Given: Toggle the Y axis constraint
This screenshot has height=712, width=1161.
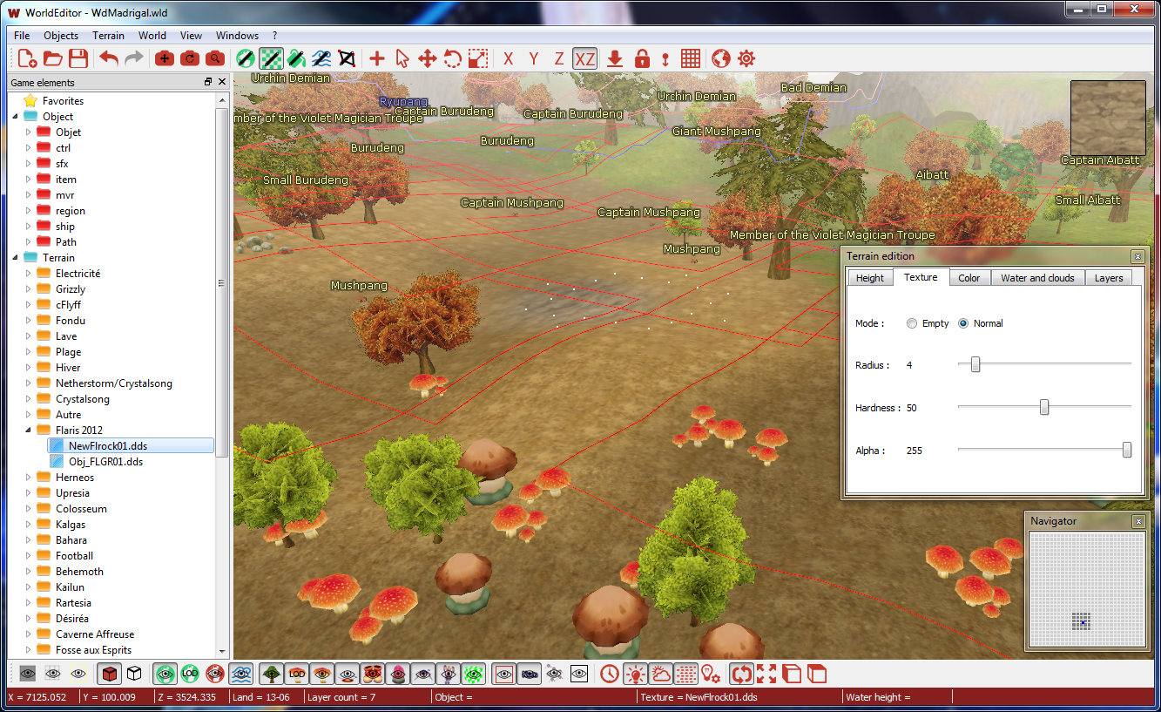Looking at the screenshot, I should [534, 58].
